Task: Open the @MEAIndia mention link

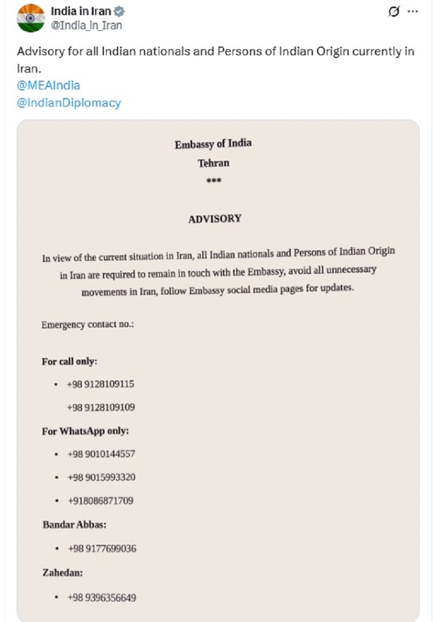Action: click(48, 85)
